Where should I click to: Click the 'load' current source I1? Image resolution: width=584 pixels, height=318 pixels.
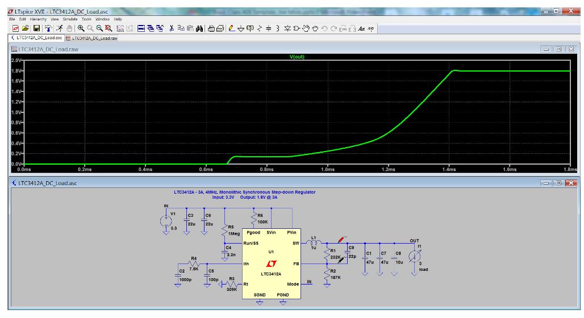(415, 257)
